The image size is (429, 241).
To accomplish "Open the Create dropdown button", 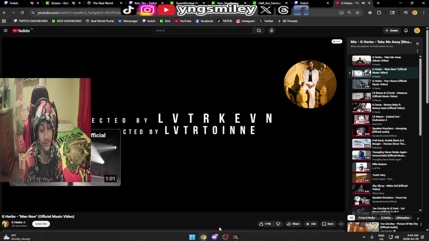I will pyautogui.click(x=391, y=30).
